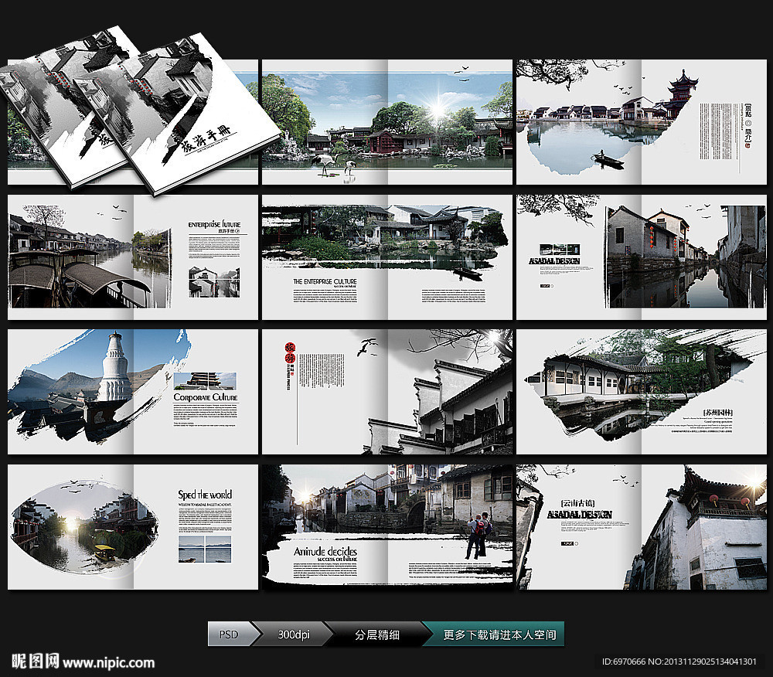
Task: Click the PSD arrow badge
Action: pyautogui.click(x=232, y=634)
